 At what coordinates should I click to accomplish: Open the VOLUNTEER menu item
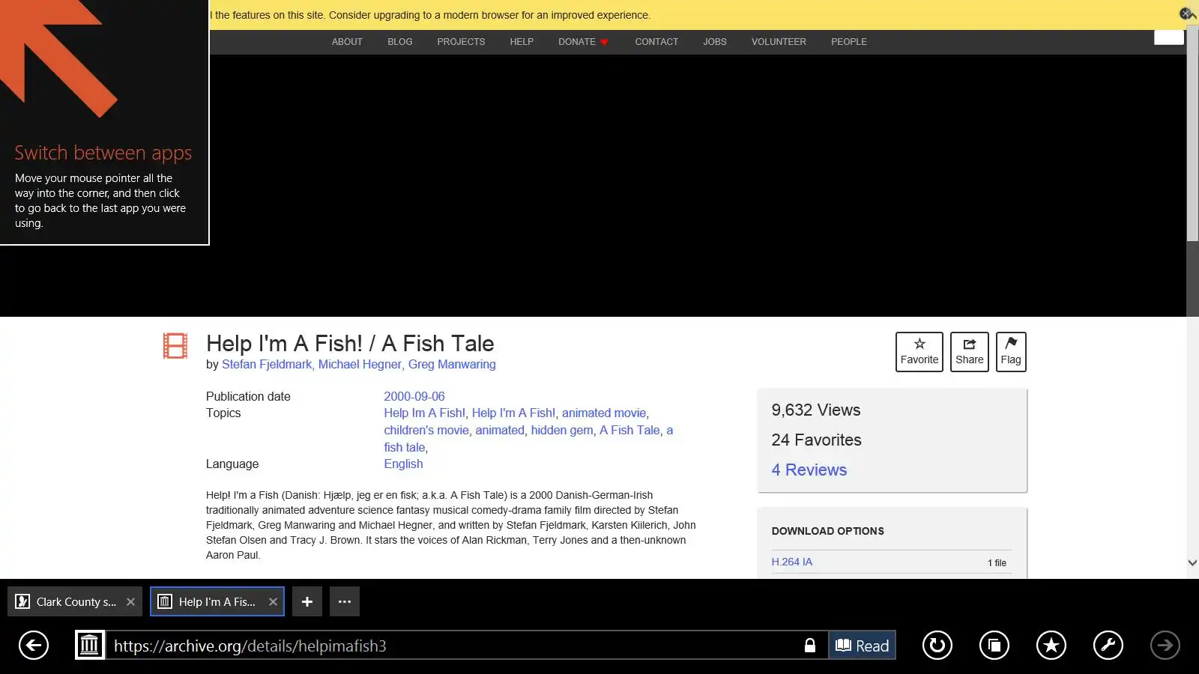779,42
